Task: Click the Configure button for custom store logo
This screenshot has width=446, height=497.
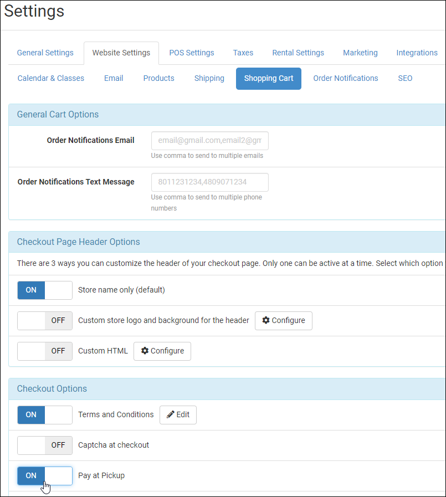Action: 283,320
